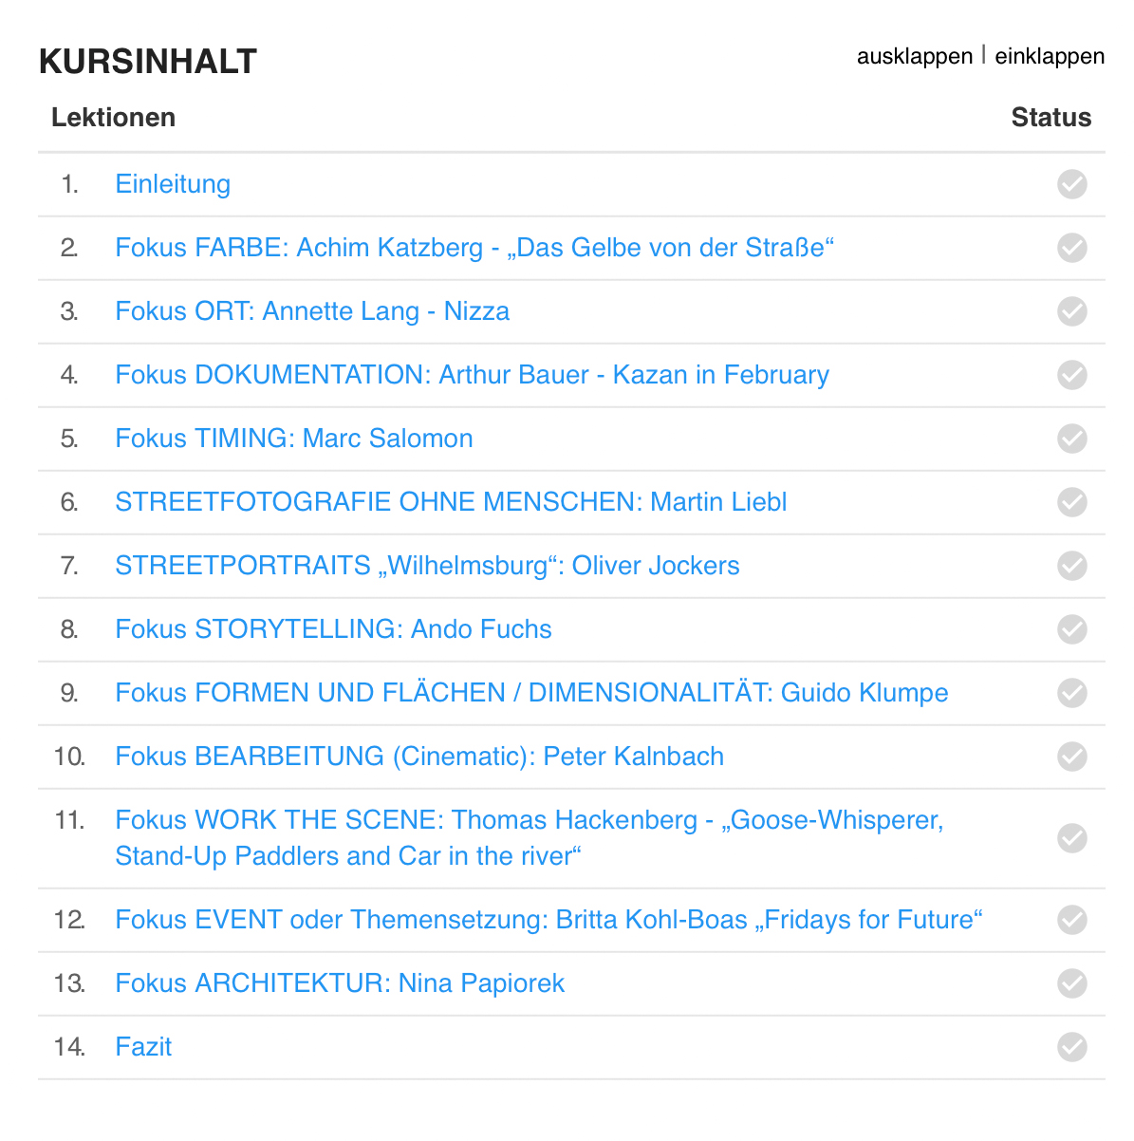1134x1141 pixels.
Task: Click the Status column header
Action: click(x=1050, y=118)
